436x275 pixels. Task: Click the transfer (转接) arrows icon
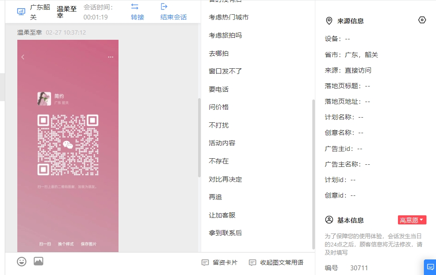135,6
